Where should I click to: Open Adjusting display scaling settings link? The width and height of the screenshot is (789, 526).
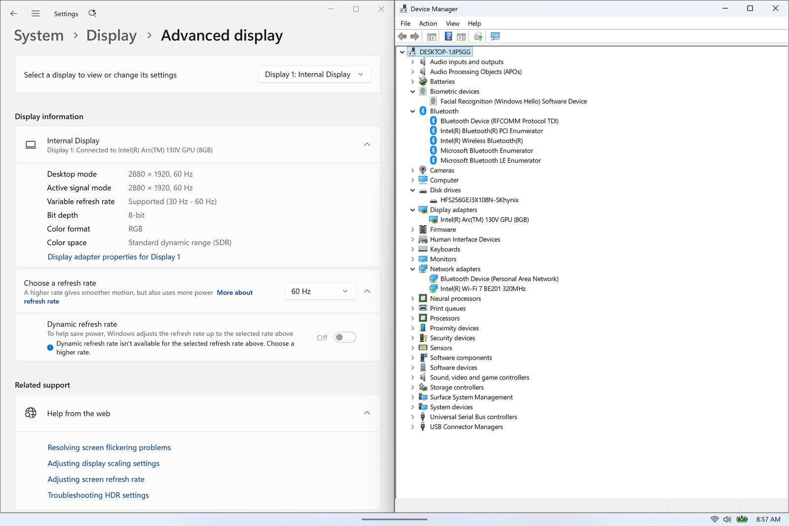(104, 463)
